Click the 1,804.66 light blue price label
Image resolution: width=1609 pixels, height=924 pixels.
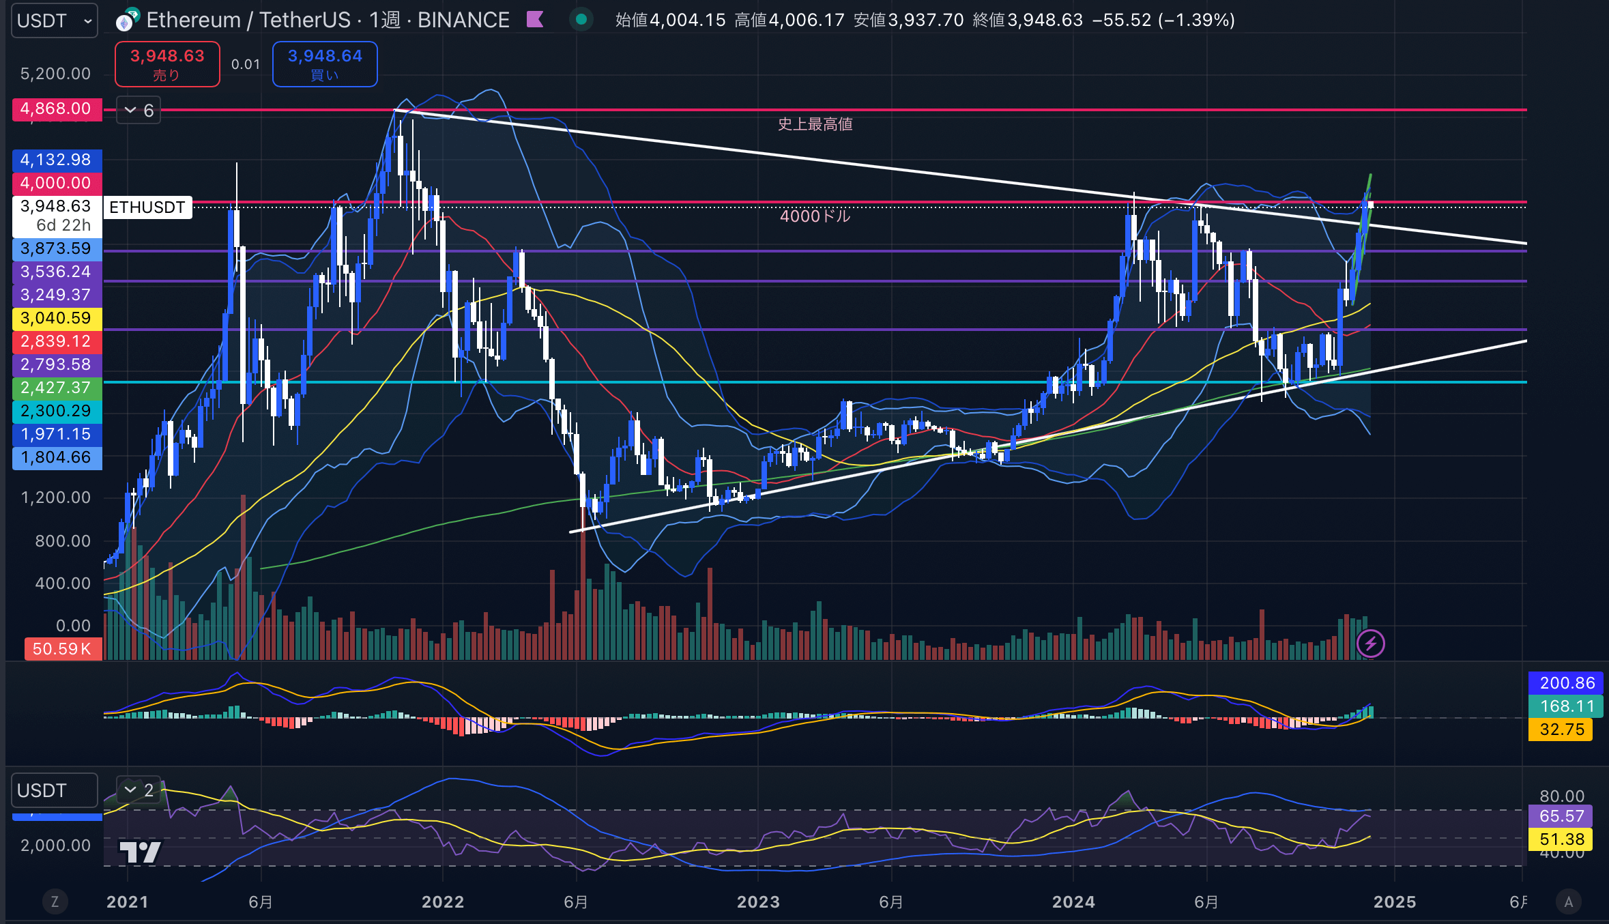[57, 457]
